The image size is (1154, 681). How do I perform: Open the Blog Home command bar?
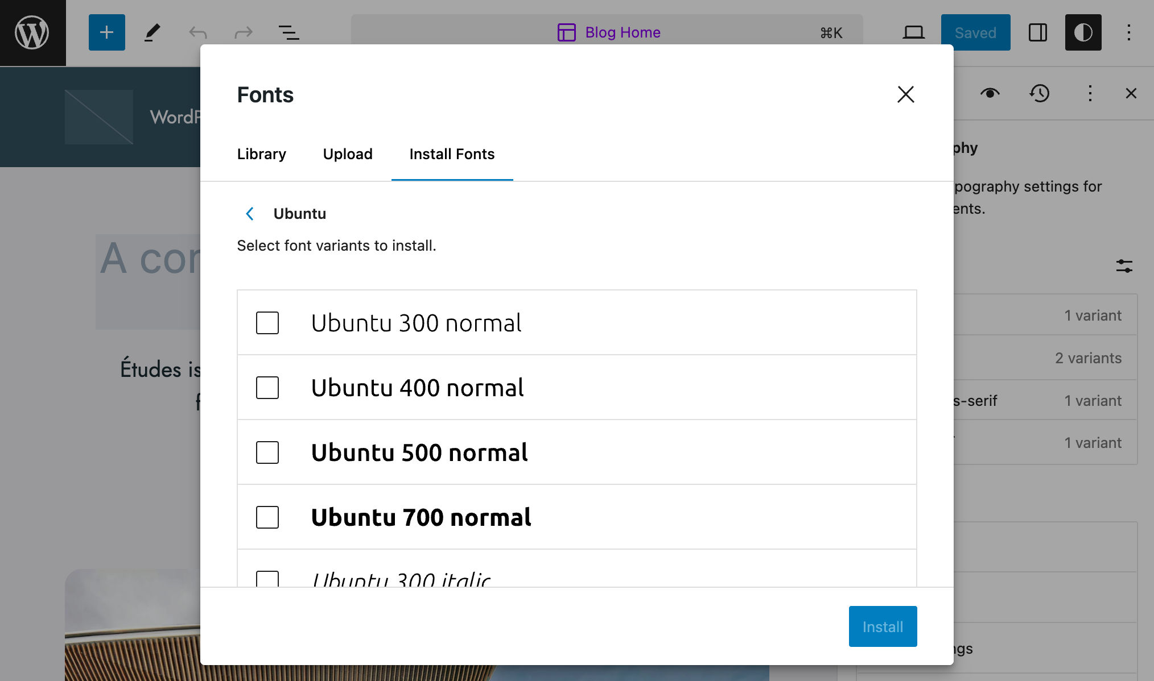[609, 32]
